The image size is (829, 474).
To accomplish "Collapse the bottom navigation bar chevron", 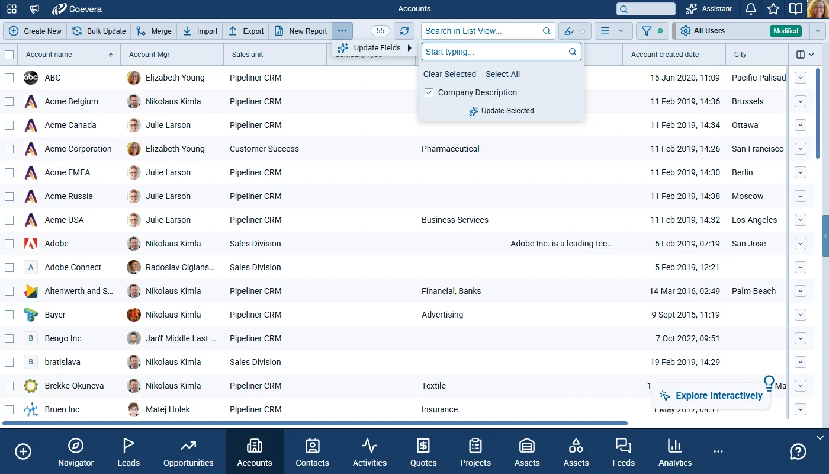I will (820, 438).
